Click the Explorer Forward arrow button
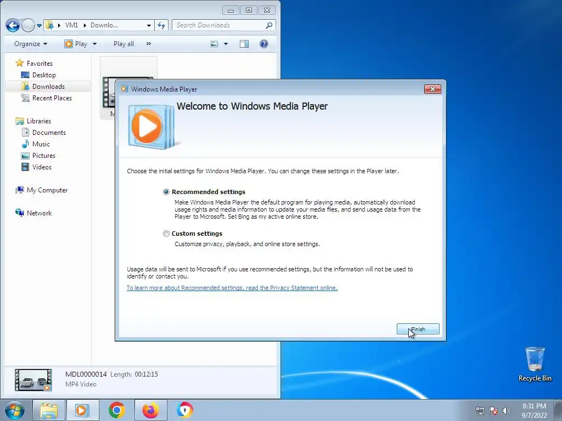The height and width of the screenshot is (421, 562). (x=28, y=25)
